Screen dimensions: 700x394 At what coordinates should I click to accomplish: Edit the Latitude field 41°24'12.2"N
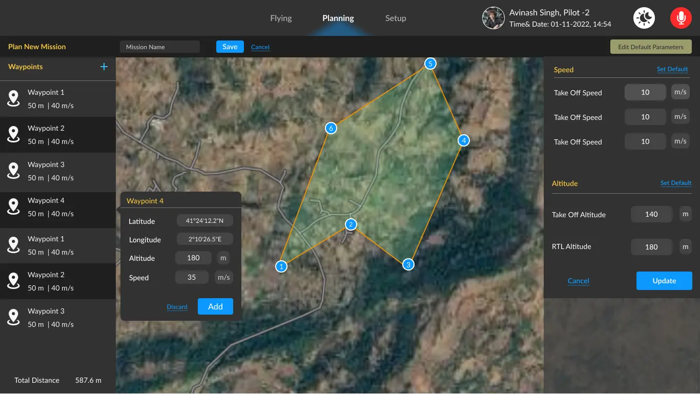(x=205, y=221)
